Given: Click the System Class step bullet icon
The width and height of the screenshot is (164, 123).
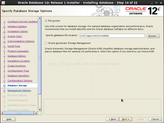Looking at the screenshot, I should (4, 37).
